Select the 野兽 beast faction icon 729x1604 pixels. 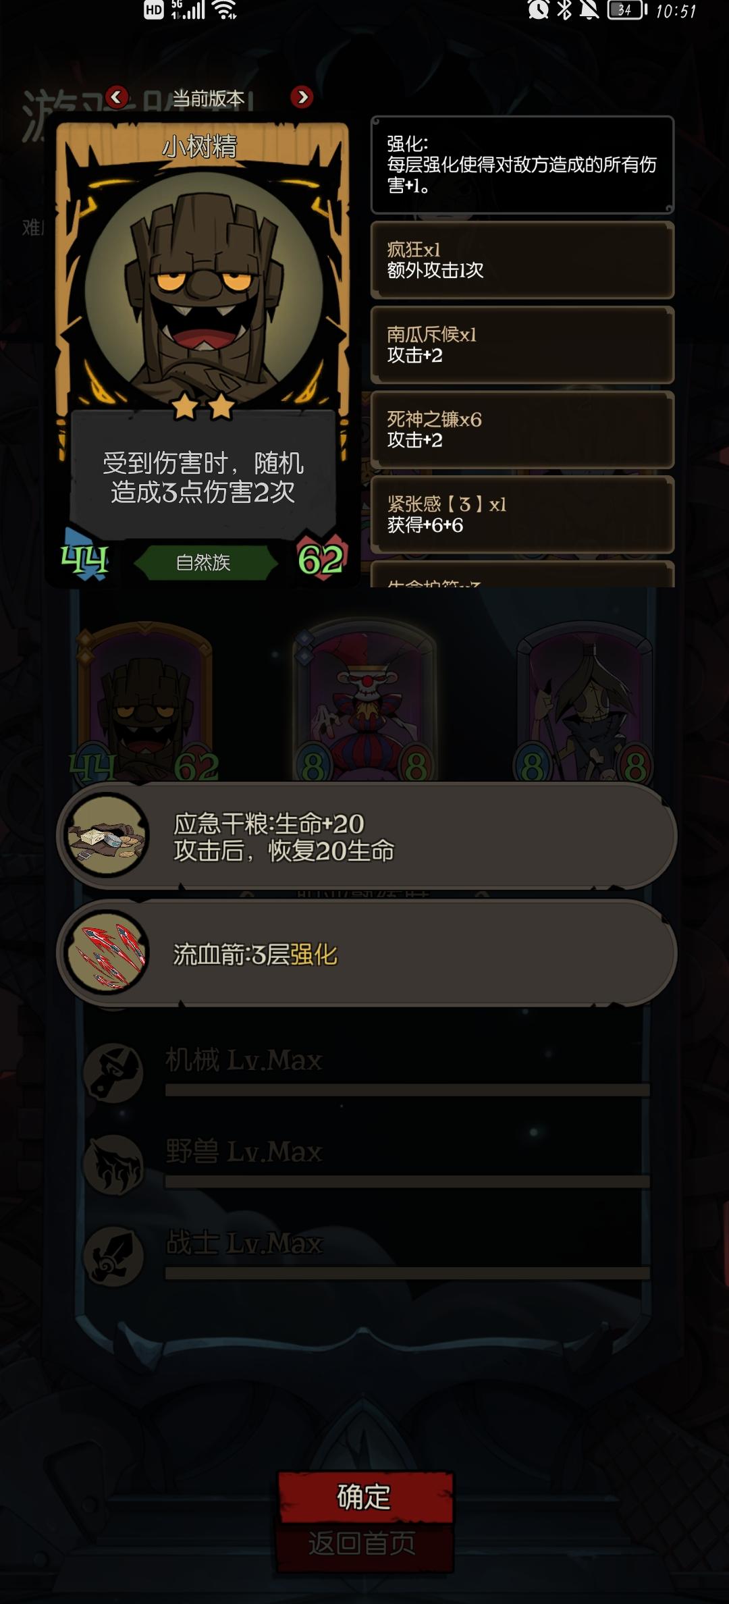[113, 1164]
